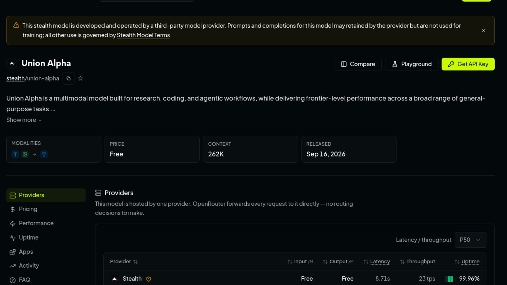Copy the model slug stealth/union-alpha
Viewport: 507px width, 285px height.
pyautogui.click(x=68, y=78)
